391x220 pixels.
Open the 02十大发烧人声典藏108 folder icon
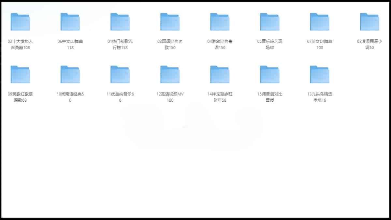[x=20, y=22]
